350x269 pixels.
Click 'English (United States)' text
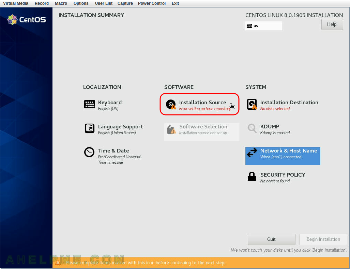click(117, 133)
